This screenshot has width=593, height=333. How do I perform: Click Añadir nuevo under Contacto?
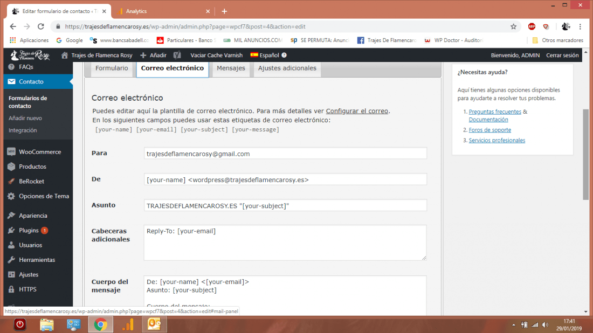25,119
